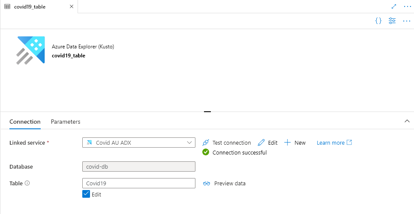Viewport: 414px width, 214px height.
Task: Click the Azure Data Explorer Kusto logo
Action: pyautogui.click(x=30, y=51)
